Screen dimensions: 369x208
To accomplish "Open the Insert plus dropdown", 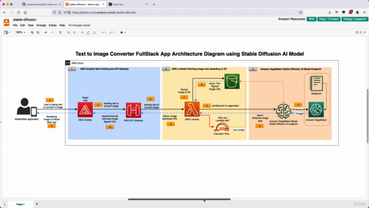I will click(x=123, y=32).
